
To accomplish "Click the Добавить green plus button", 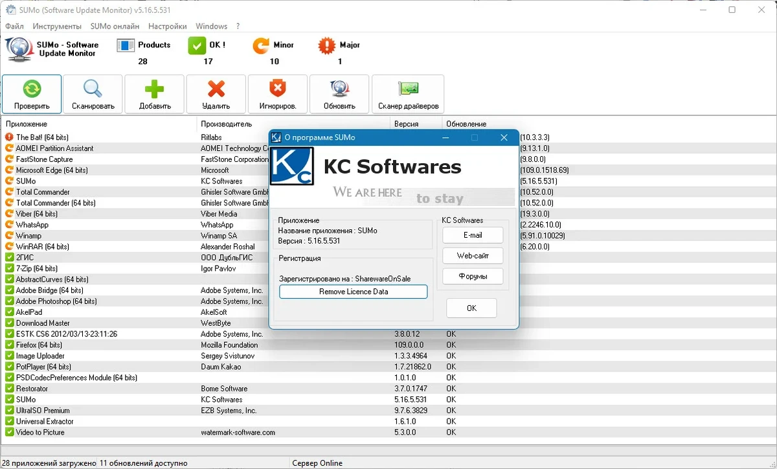I will (x=155, y=95).
